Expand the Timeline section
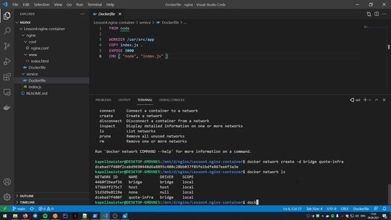 51,202
